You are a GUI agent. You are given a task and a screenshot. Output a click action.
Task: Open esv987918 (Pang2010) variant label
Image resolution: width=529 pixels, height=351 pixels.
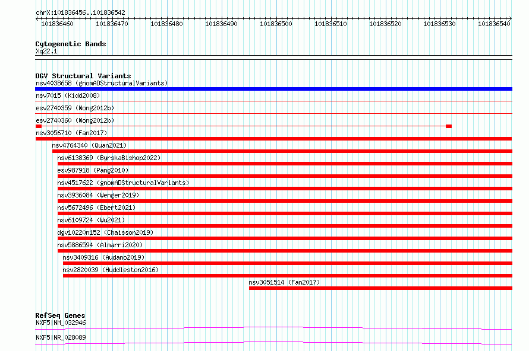(x=93, y=170)
